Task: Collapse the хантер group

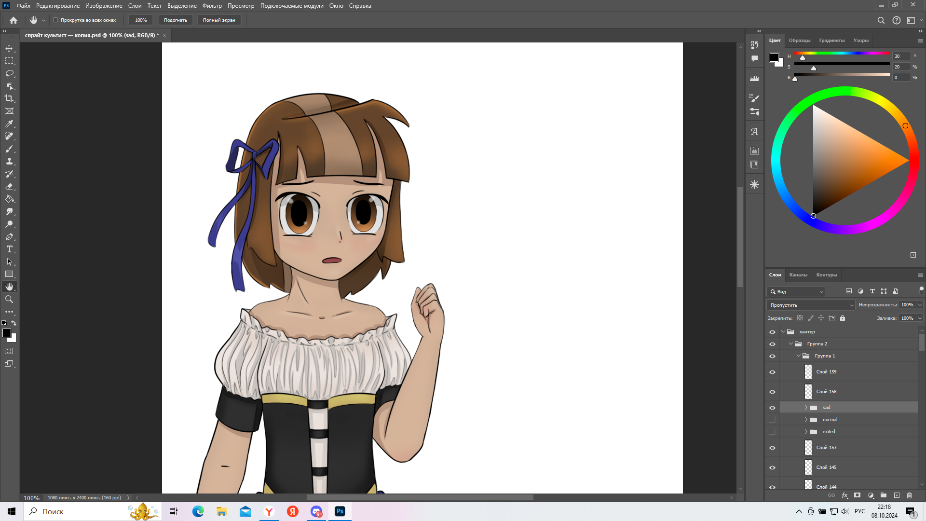Action: pyautogui.click(x=783, y=332)
